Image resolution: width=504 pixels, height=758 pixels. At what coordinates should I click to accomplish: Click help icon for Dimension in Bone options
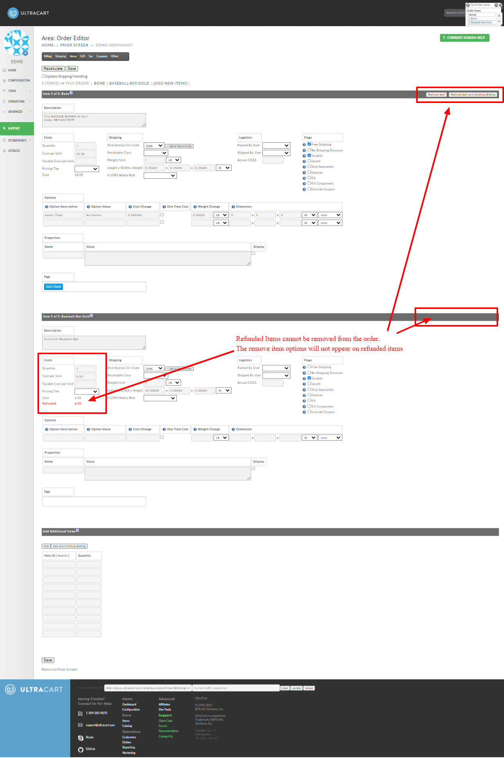(x=233, y=207)
